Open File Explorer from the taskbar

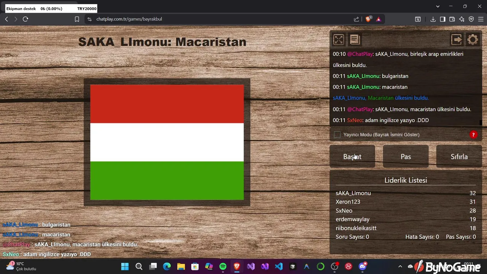tap(181, 266)
